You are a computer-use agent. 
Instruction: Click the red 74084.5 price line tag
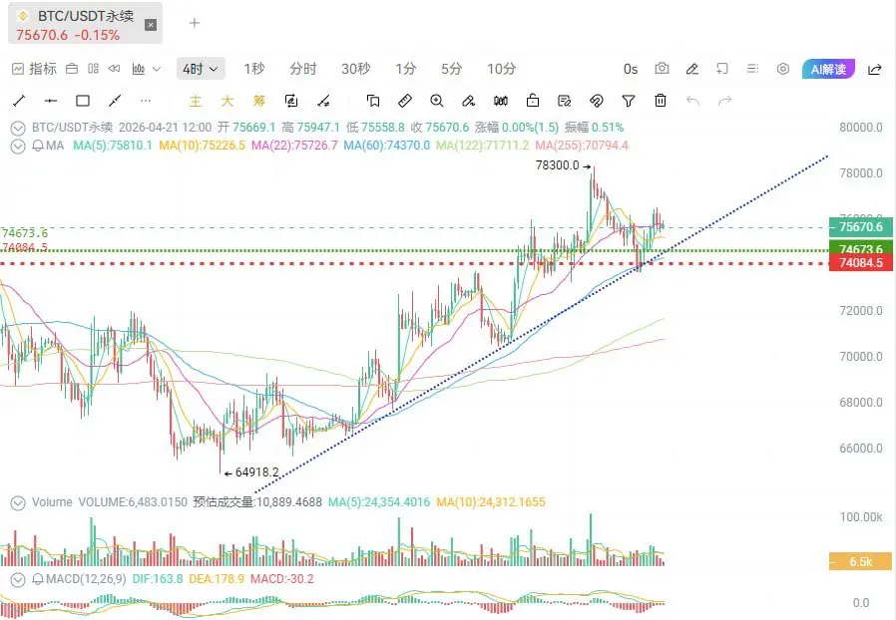pyautogui.click(x=860, y=262)
